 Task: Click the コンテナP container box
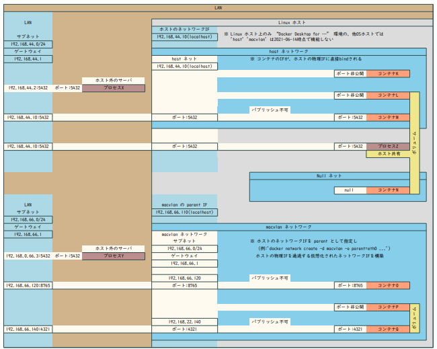388,307
